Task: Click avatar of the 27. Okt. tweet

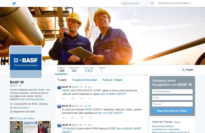Action: 59,126
